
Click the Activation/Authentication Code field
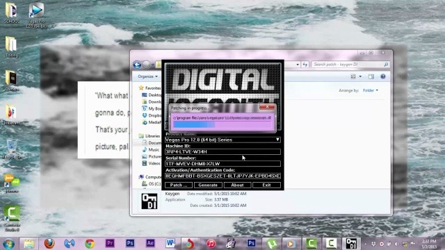222,176
